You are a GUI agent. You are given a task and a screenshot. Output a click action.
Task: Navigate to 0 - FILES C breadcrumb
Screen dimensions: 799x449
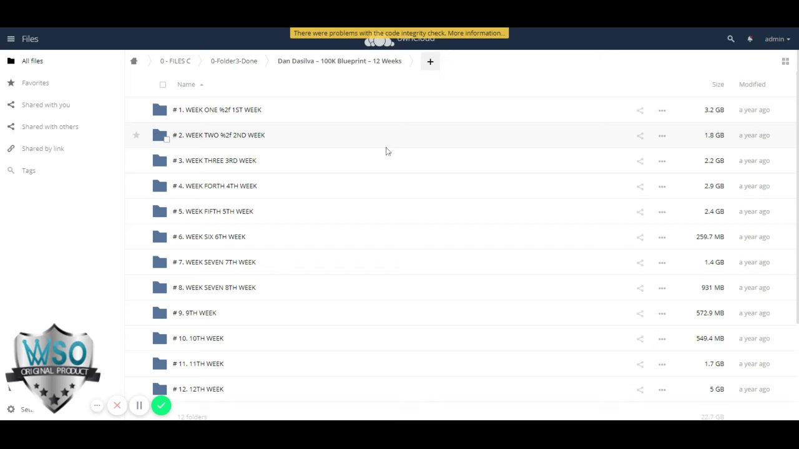175,61
